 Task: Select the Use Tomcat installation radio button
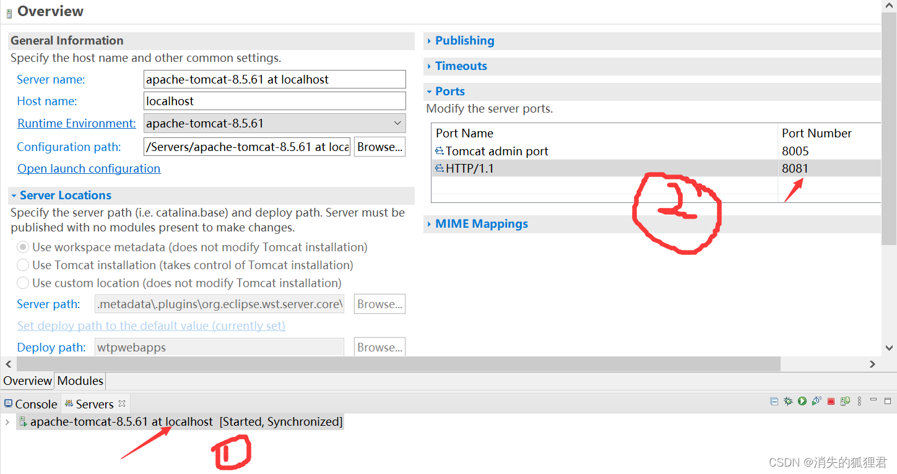click(x=23, y=264)
